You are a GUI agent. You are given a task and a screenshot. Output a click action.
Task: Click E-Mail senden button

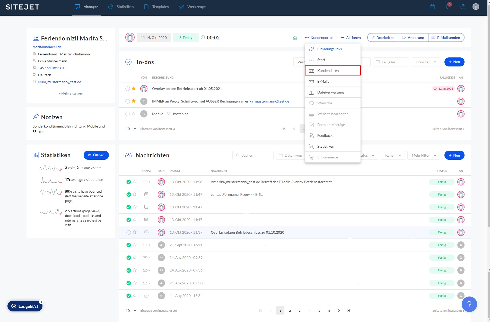(x=446, y=38)
